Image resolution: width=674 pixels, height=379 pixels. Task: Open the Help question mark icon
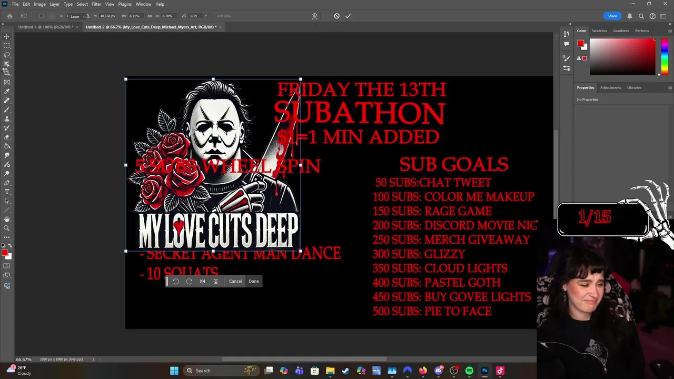pyautogui.click(x=652, y=16)
